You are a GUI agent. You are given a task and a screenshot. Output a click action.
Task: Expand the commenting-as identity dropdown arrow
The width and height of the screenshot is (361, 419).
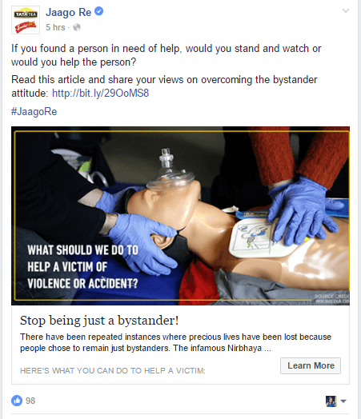click(x=343, y=401)
